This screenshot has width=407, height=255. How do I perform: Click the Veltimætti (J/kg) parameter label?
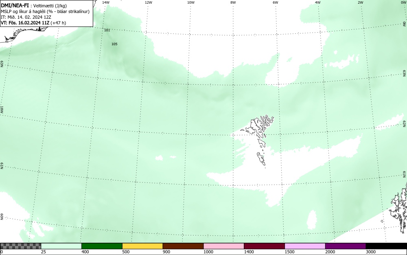(x=50, y=6)
